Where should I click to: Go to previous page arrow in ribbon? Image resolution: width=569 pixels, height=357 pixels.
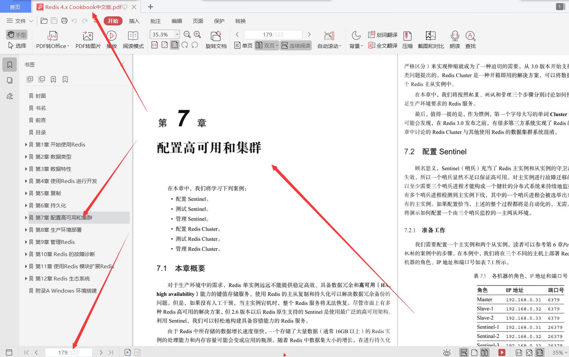coord(237,34)
